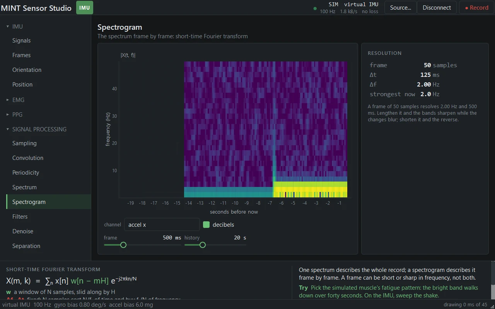Click the Δf '2.00 Hz' value
The image size is (495, 309).
pos(428,85)
